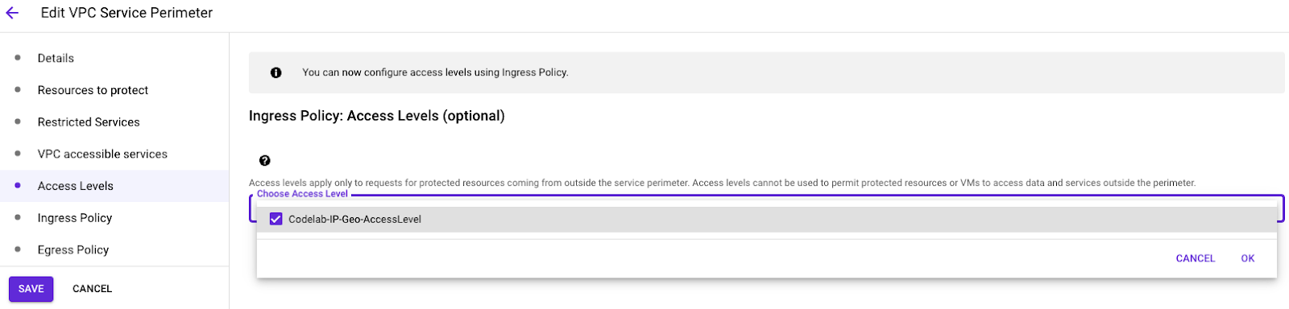Image resolution: width=1289 pixels, height=309 pixels.
Task: Open the Resources to protect step
Action: [93, 90]
